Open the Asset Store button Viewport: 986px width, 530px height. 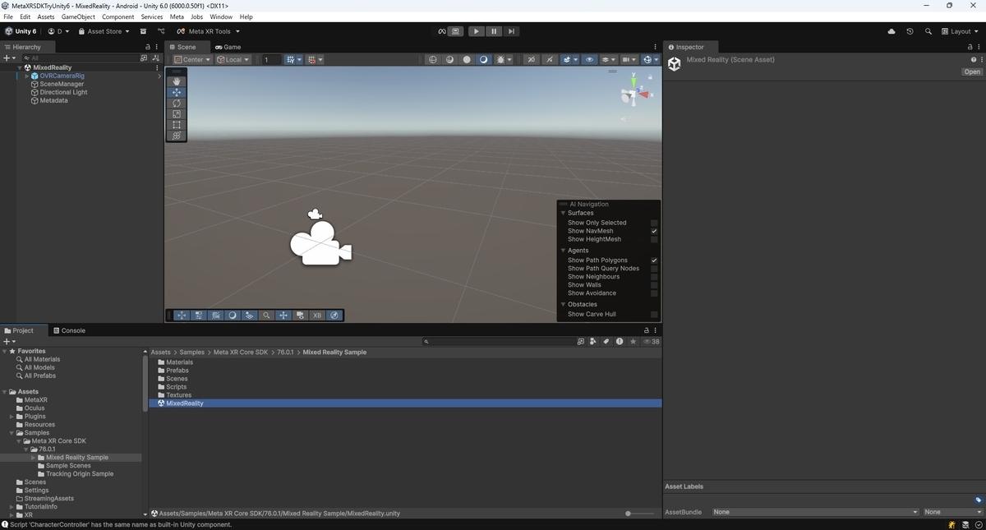[104, 31]
